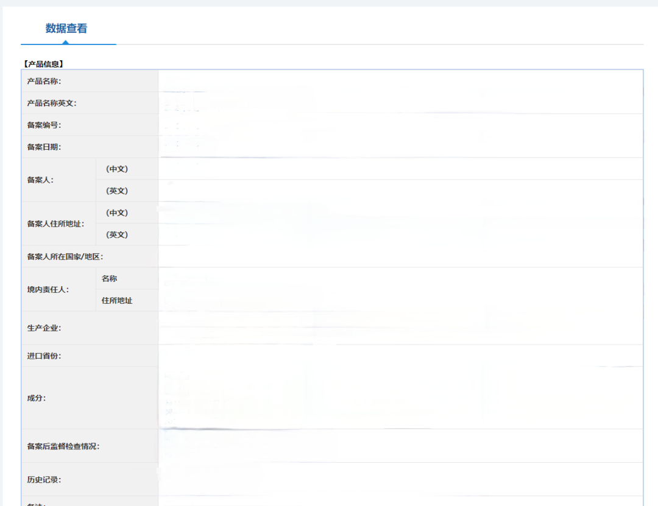Screen dimensions: 658x506
Task: Click the 名称 sub-label of 境内责任人
Action: click(110, 278)
